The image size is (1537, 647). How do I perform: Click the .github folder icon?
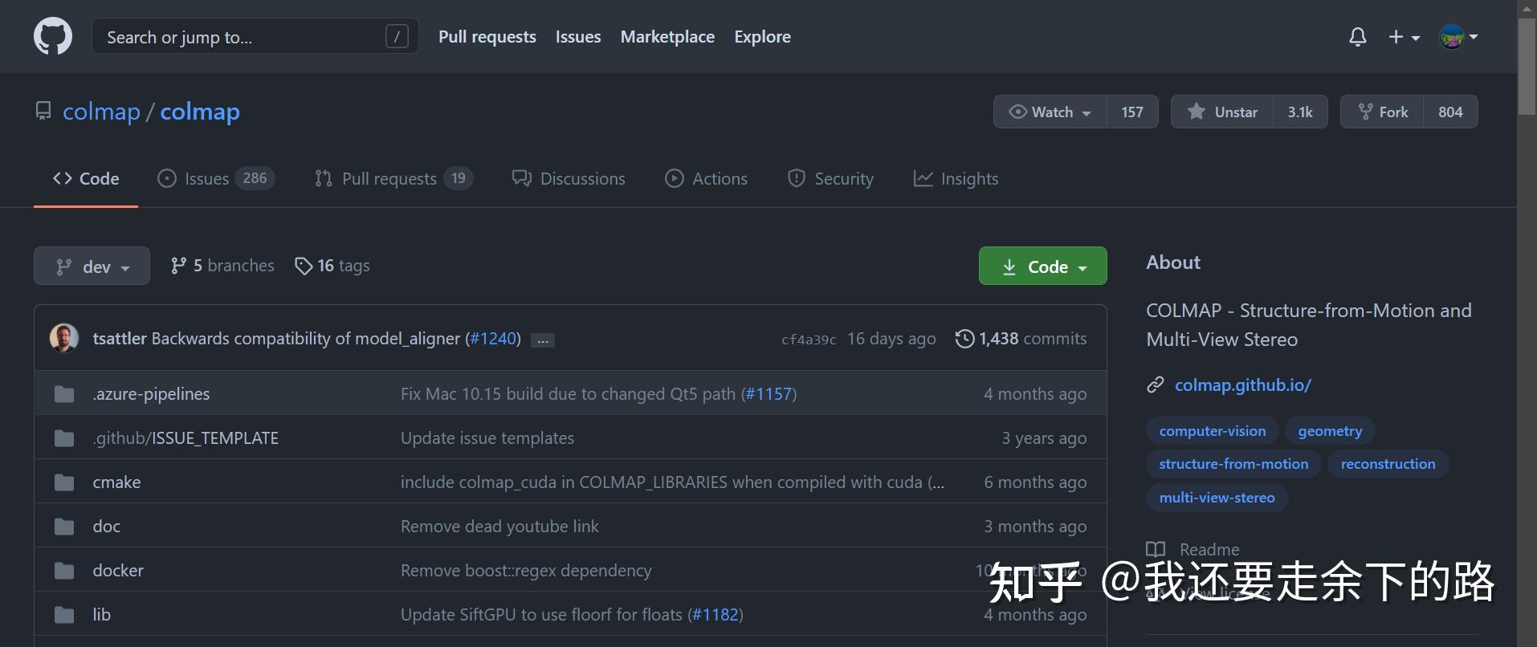tap(64, 438)
